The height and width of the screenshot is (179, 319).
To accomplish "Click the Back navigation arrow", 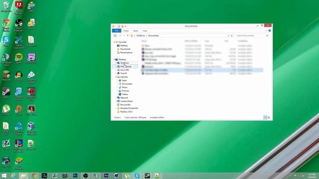I will coord(115,35).
